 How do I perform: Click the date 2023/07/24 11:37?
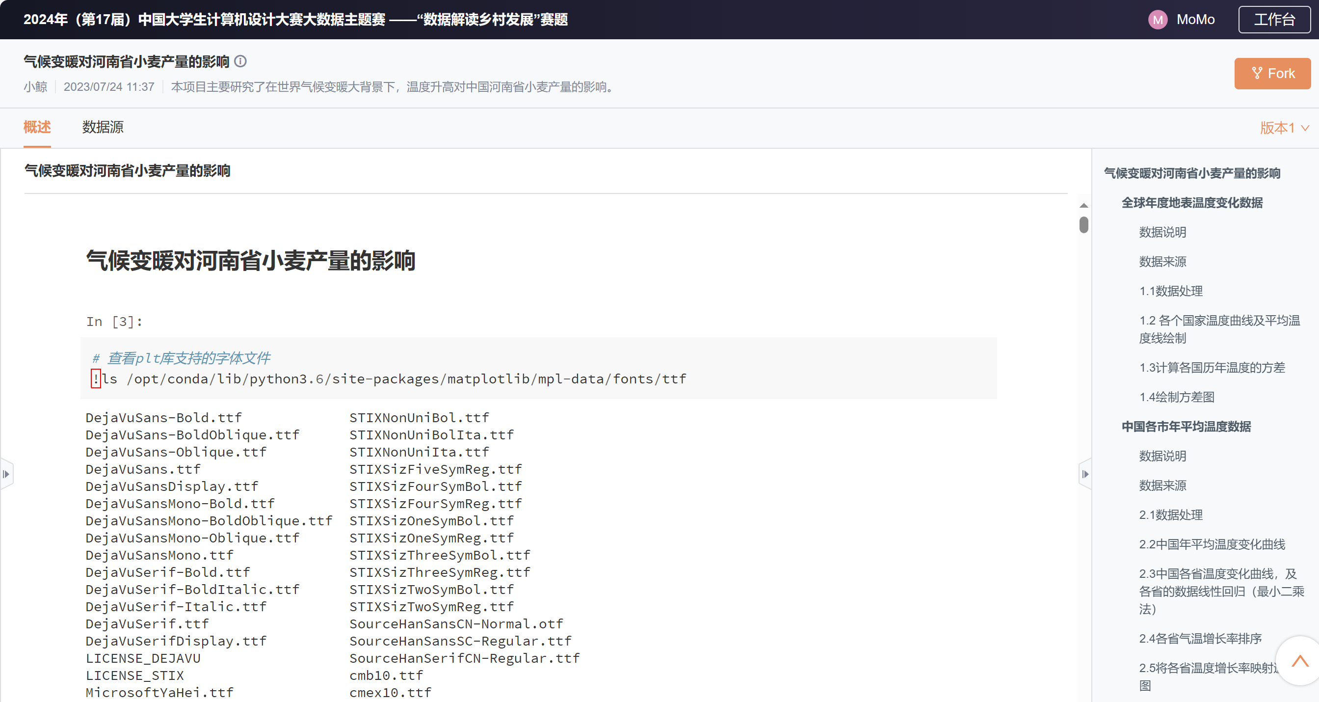(x=108, y=86)
